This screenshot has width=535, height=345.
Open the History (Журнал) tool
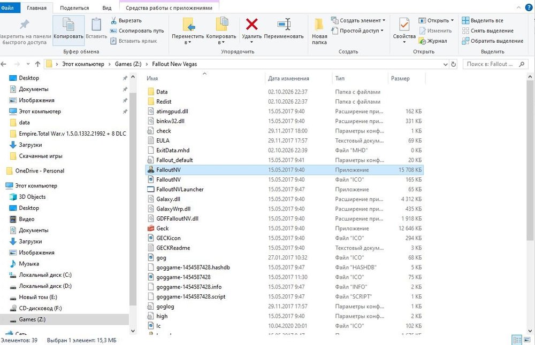(433, 41)
